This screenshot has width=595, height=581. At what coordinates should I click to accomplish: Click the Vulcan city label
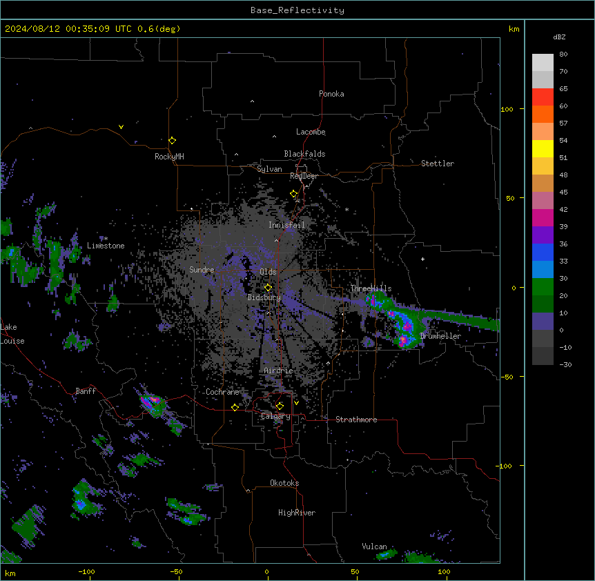point(374,546)
